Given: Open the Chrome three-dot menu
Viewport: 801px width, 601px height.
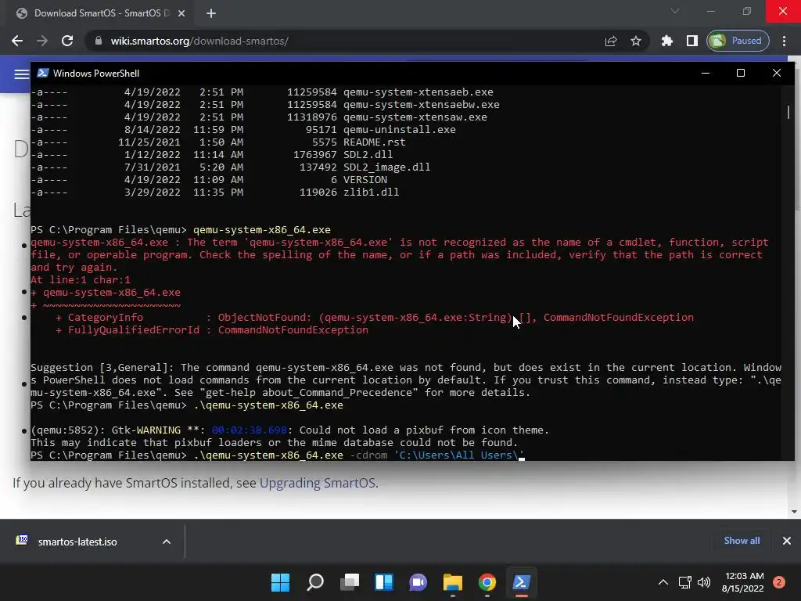Looking at the screenshot, I should (x=784, y=41).
